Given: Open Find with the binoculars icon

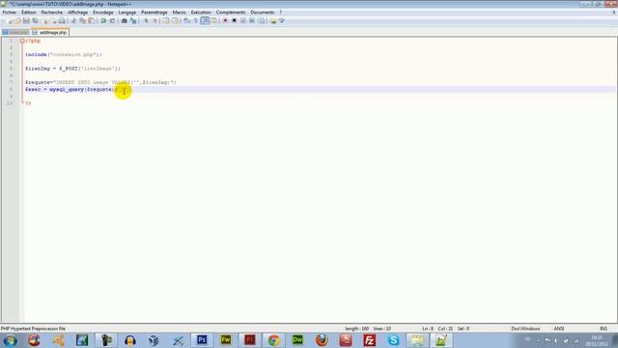Looking at the screenshot, I should click(x=125, y=20).
